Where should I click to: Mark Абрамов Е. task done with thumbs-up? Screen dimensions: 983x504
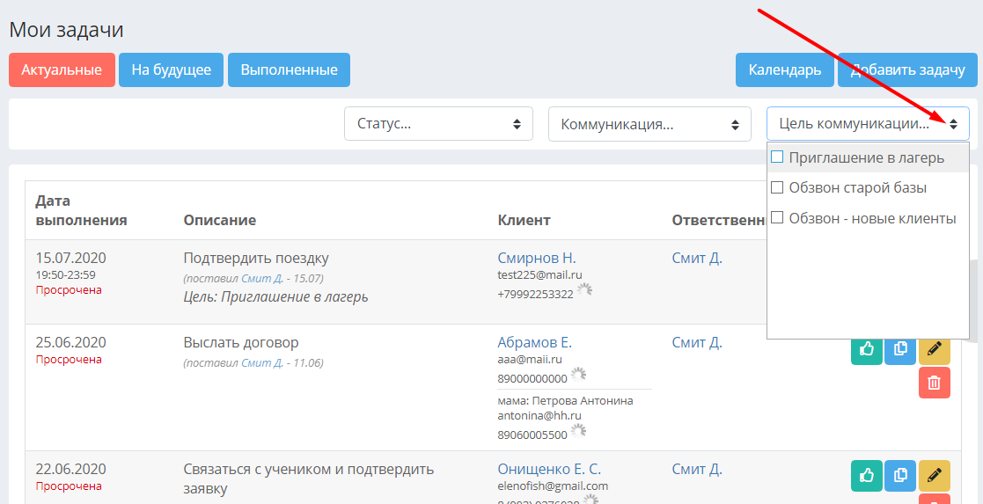(x=866, y=348)
